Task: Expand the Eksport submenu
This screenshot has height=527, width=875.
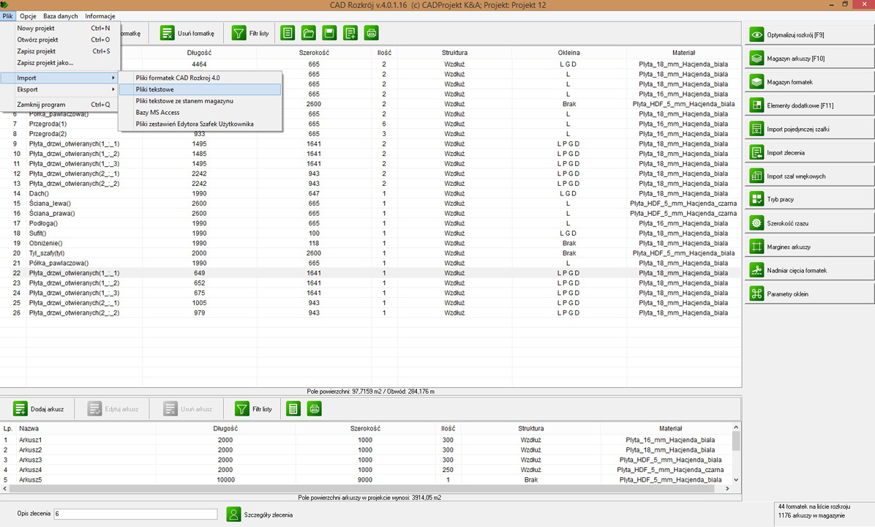Action: [x=66, y=89]
